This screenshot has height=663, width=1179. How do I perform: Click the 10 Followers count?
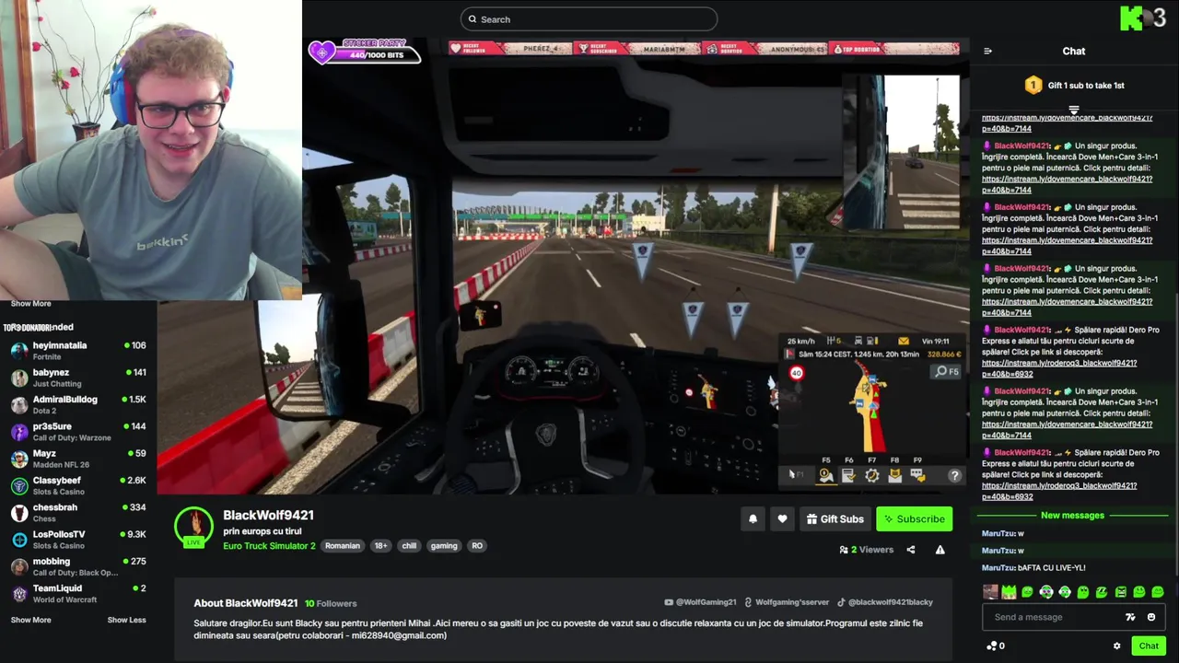pyautogui.click(x=331, y=604)
